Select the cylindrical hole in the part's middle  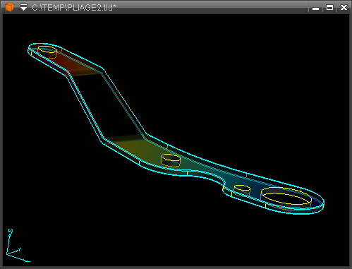click(x=171, y=160)
